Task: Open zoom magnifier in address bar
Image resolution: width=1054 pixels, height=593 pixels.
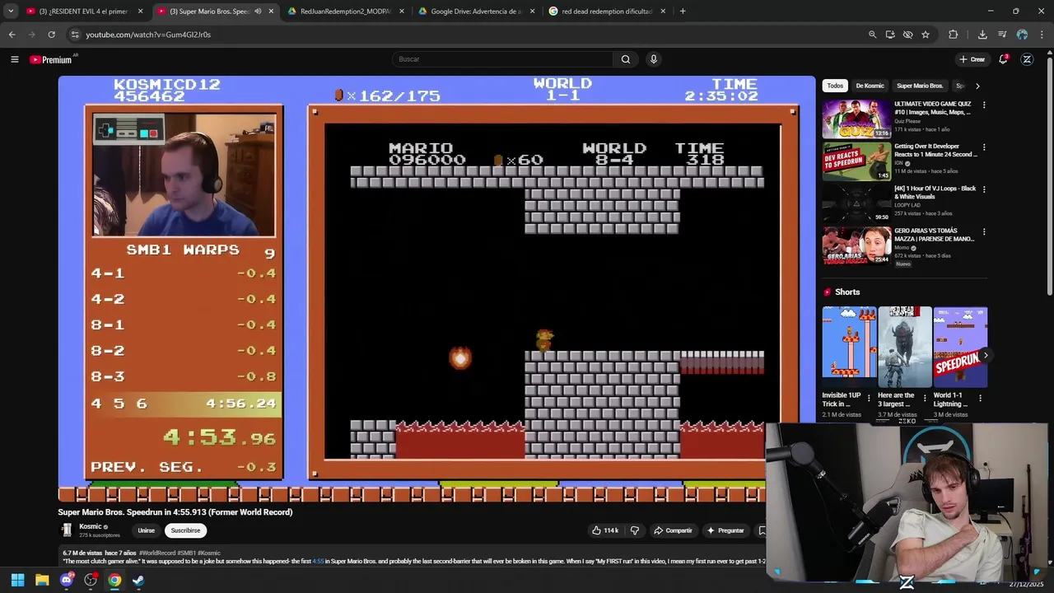Action: (872, 35)
